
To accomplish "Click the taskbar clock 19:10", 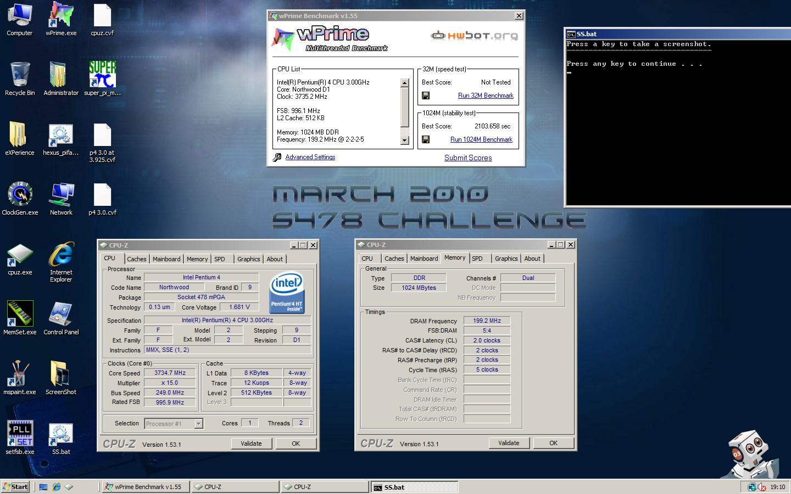I will pos(777,487).
